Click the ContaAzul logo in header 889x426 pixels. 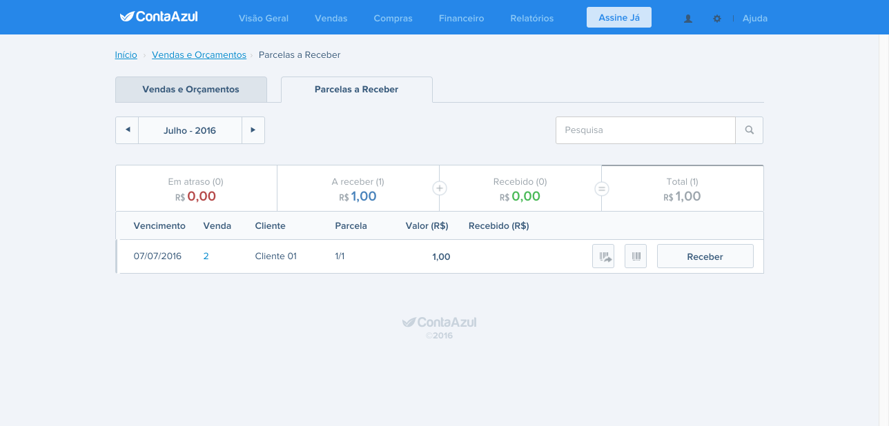(x=159, y=17)
